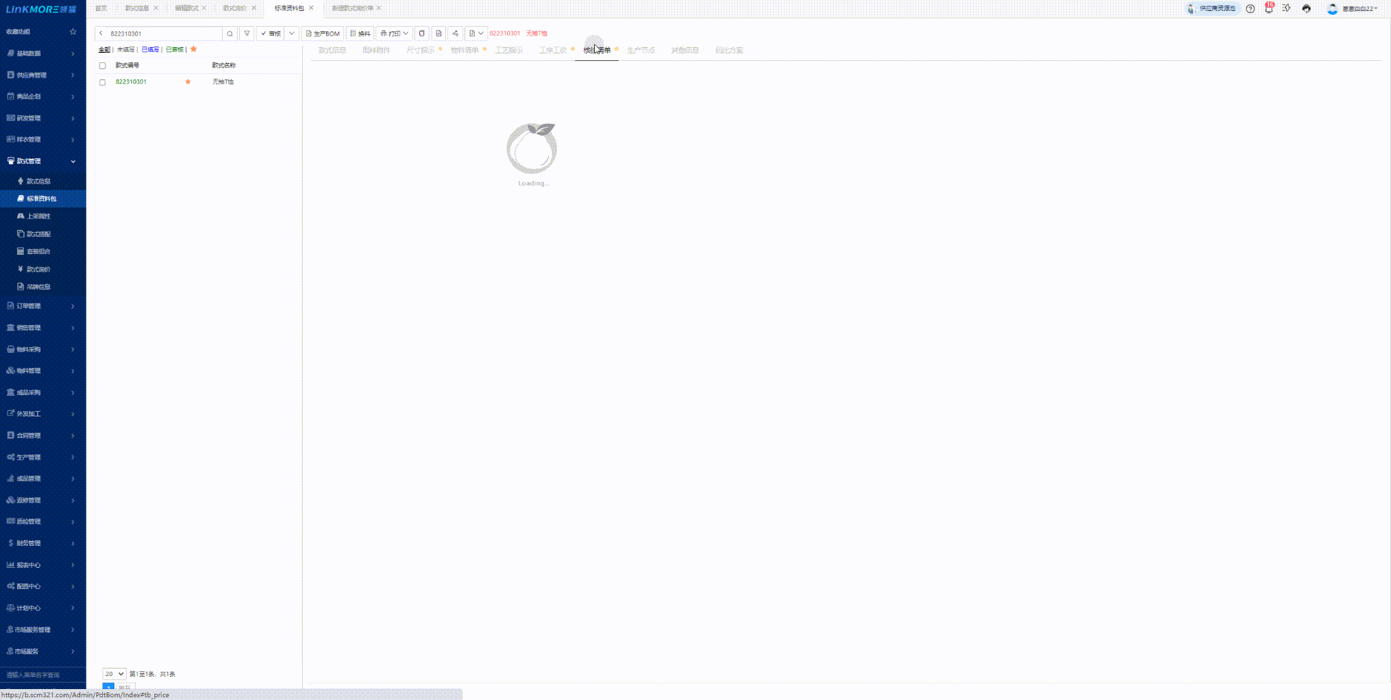Filter the list by the orange star icon

[x=194, y=49]
